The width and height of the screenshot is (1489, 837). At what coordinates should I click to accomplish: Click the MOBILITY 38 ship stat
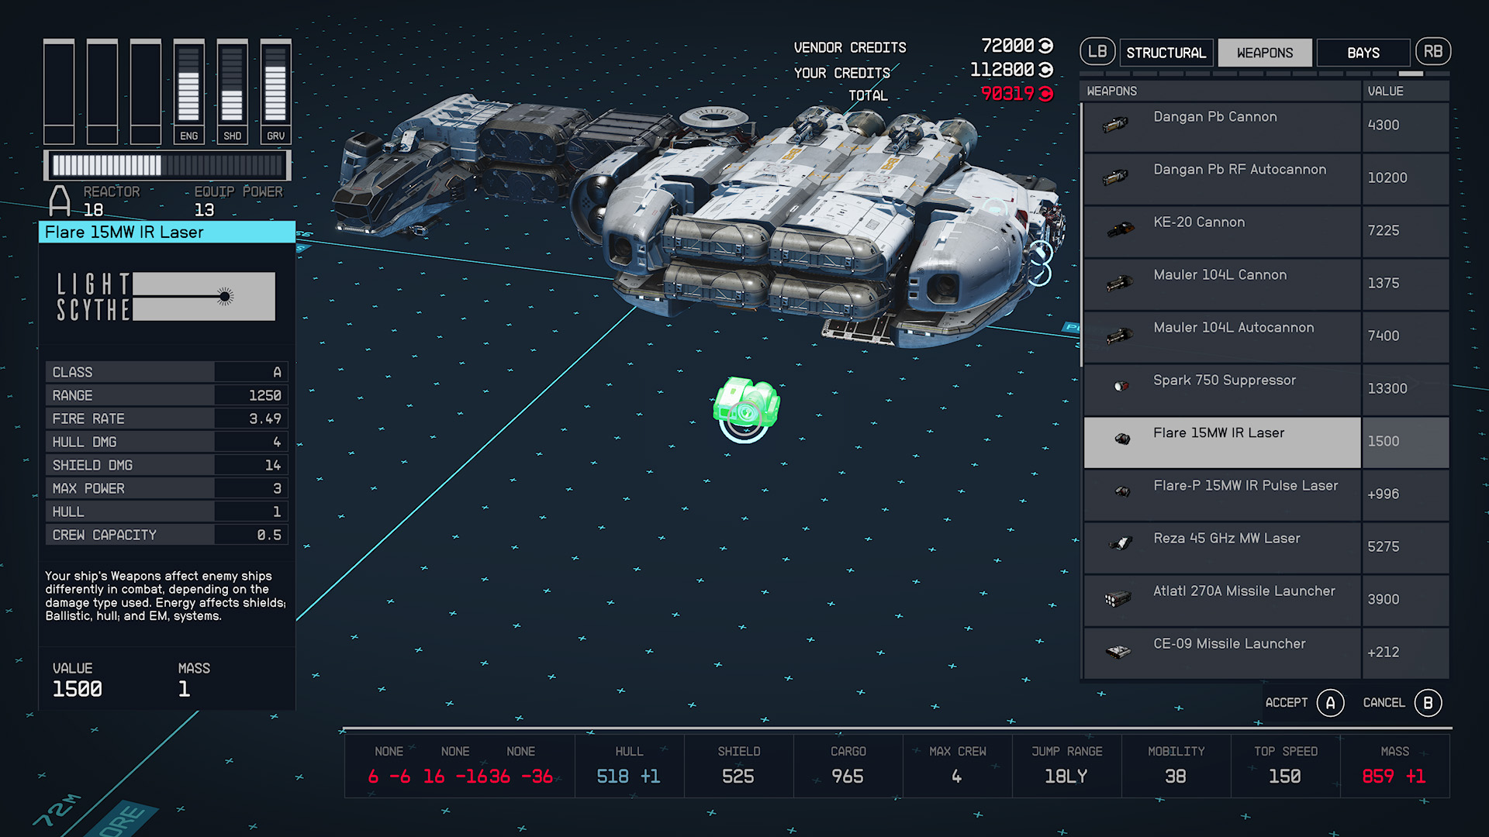1176,766
